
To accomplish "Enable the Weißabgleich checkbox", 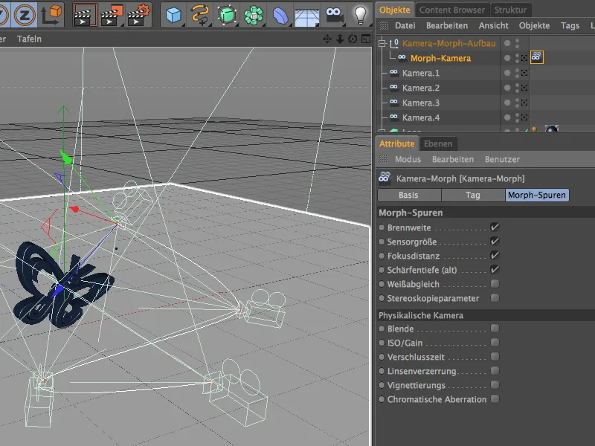I will click(495, 284).
